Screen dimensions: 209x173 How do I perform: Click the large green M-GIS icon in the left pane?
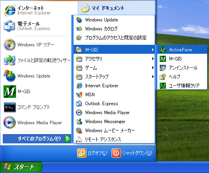pyautogui.click(x=10, y=92)
